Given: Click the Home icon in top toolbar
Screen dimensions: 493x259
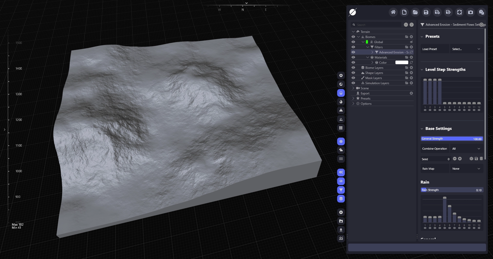Looking at the screenshot, I should tap(393, 12).
